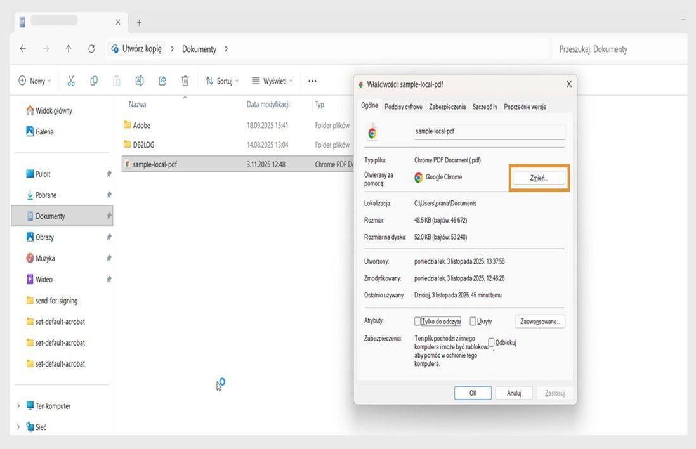
Task: Click the location path C:\Users\prana\Documents
Action: click(445, 203)
